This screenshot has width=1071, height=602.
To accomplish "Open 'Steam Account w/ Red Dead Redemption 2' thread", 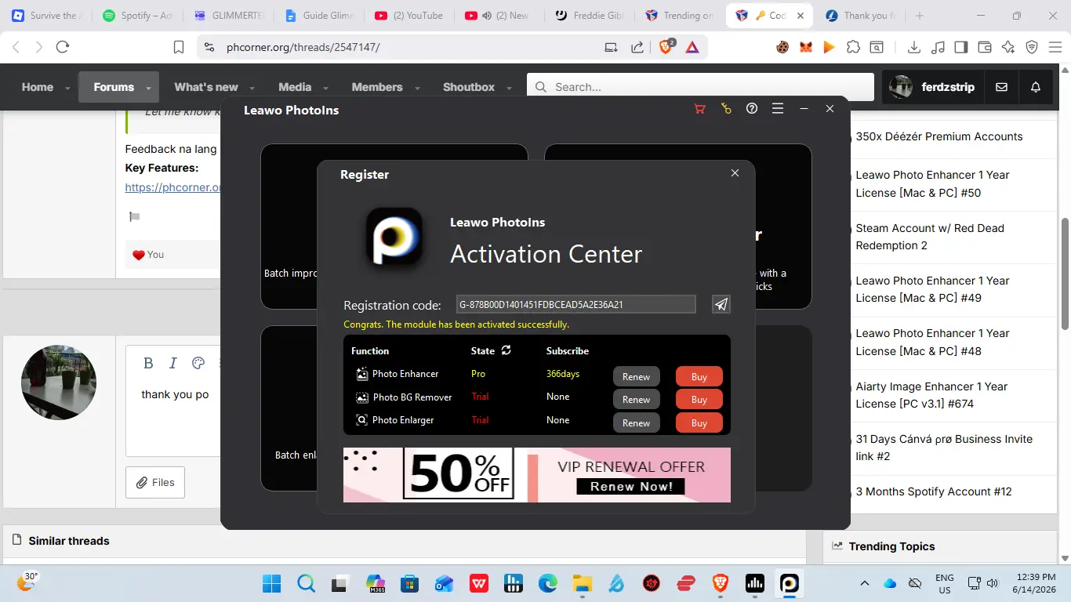I will (930, 237).
